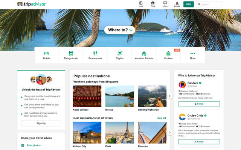Open the Post icon in header
241x150 pixels.
pos(140,3)
